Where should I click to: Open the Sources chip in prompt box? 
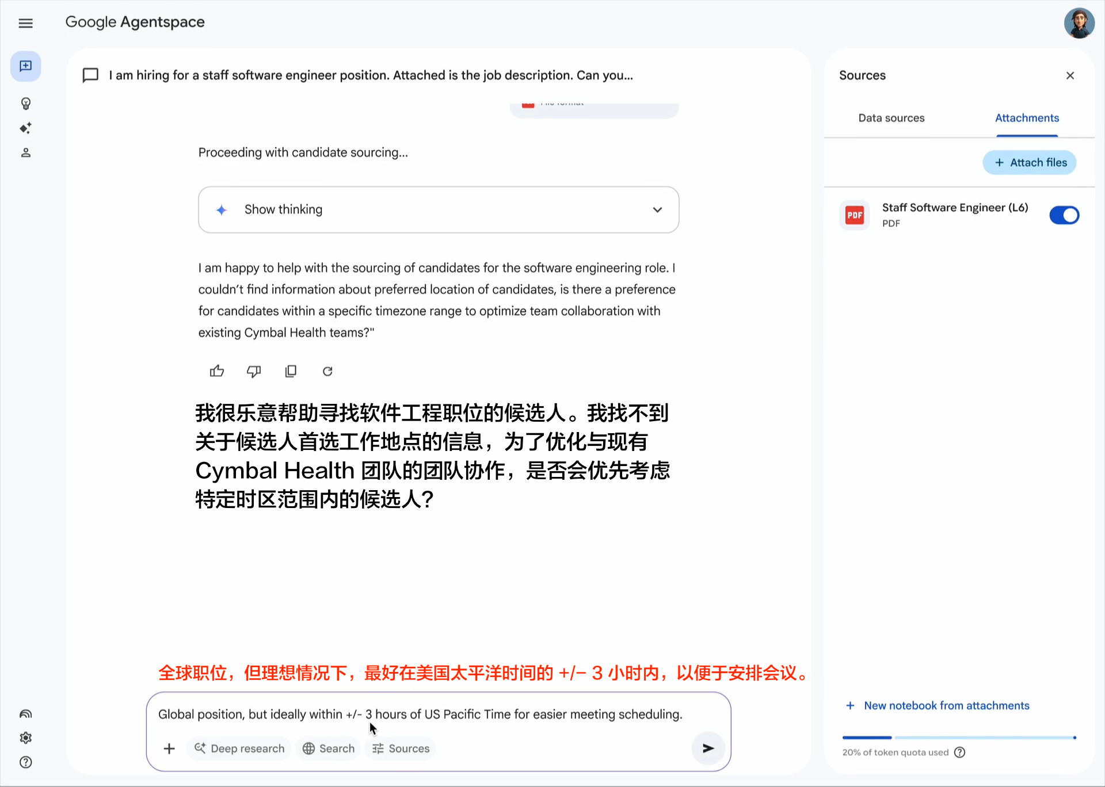point(401,748)
